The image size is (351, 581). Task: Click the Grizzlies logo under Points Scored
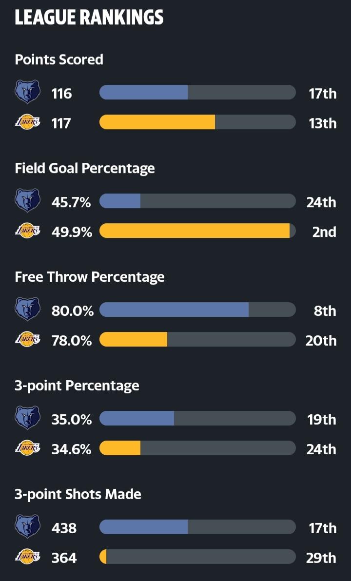[x=27, y=92]
